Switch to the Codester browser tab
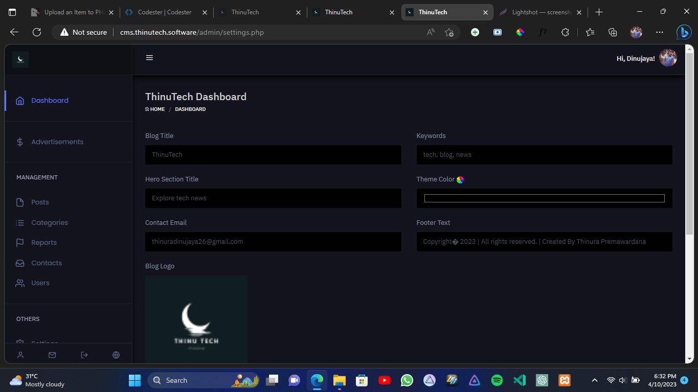The image size is (698, 392). click(165, 12)
